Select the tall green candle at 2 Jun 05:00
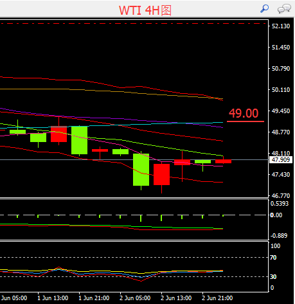This screenshot has width=295, height=304. point(141,170)
